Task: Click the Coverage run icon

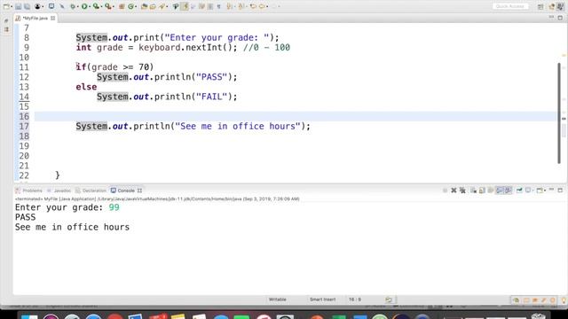Action: coord(96,6)
